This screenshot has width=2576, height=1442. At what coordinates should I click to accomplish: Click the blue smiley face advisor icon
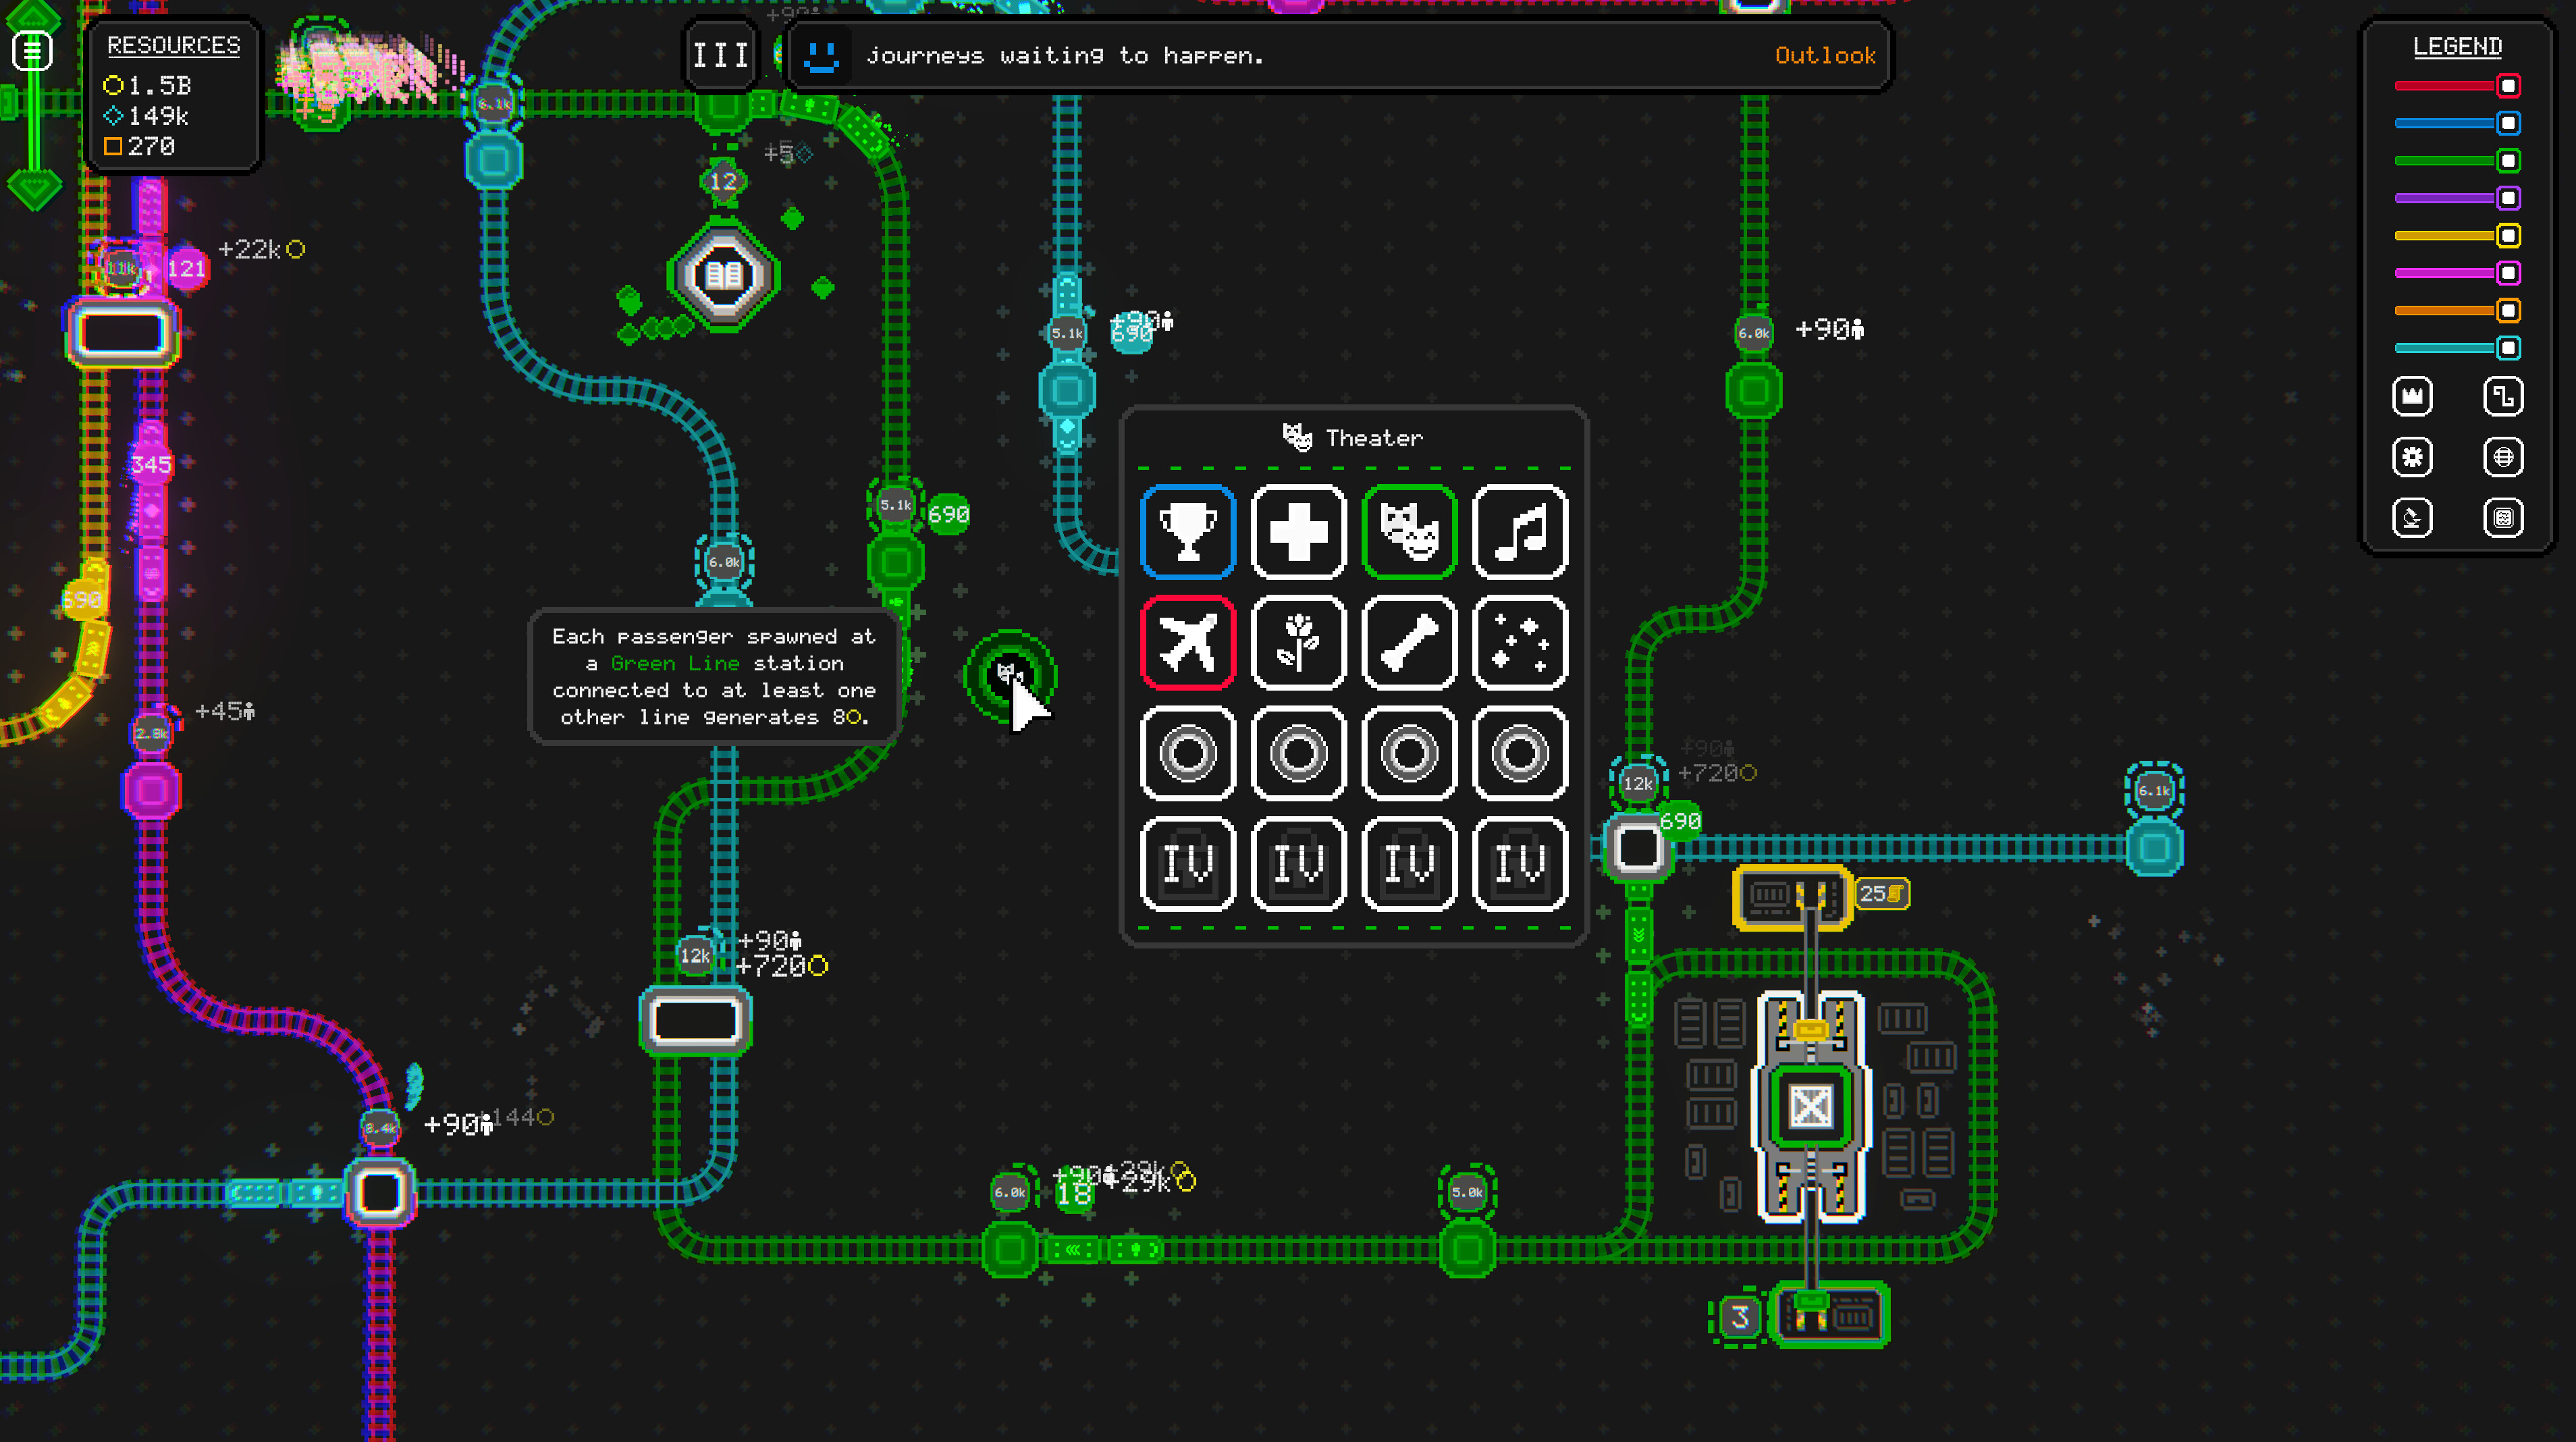[x=822, y=56]
